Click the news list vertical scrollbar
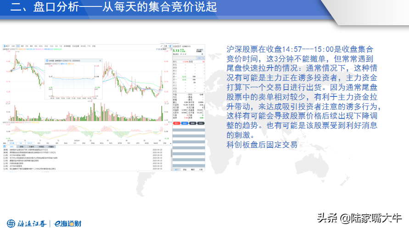 (x=171, y=159)
